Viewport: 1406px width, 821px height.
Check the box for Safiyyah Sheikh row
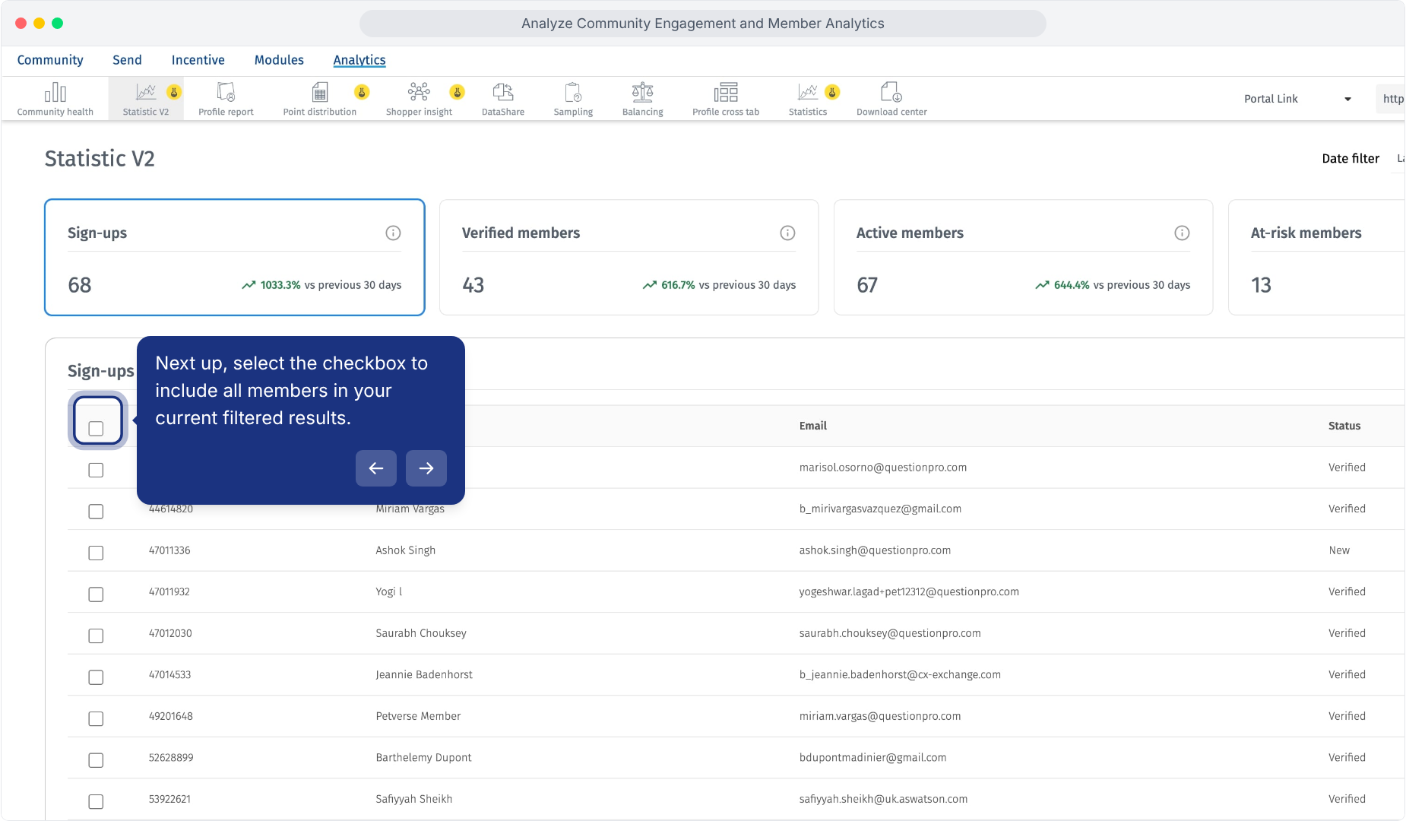[96, 801]
